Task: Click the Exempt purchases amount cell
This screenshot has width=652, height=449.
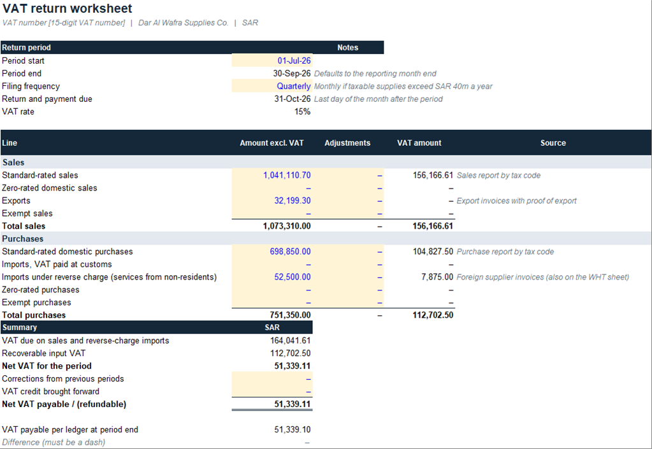Action: click(x=272, y=303)
